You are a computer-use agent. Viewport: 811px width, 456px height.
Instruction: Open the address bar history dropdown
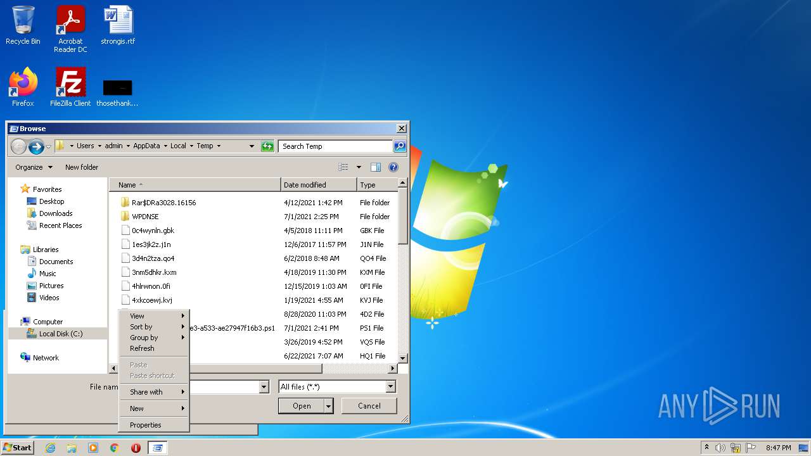click(x=252, y=146)
